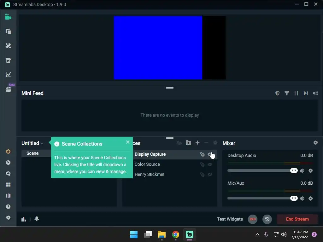Toggle lock on Color Source
This screenshot has height=242, width=323.
click(x=202, y=164)
